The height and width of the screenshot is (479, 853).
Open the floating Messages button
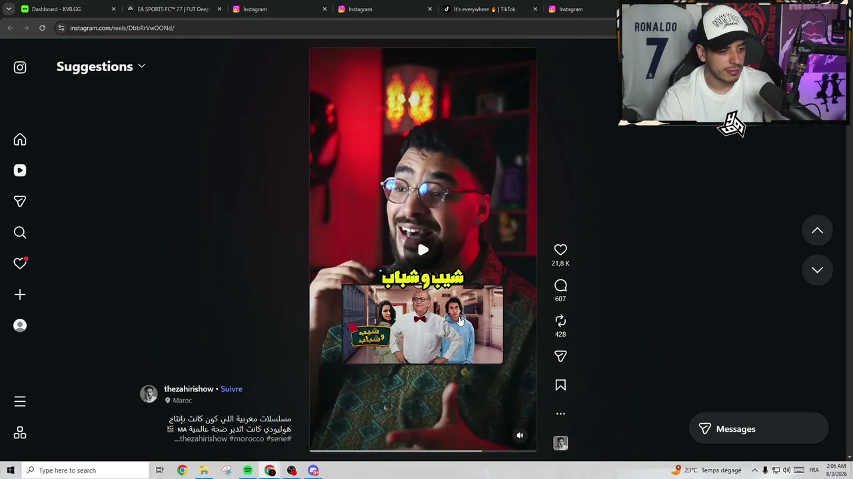point(758,429)
